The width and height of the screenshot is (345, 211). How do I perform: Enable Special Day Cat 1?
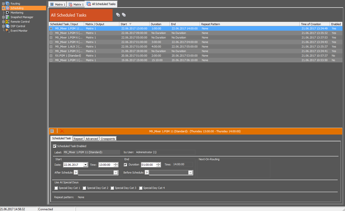coord(56,188)
